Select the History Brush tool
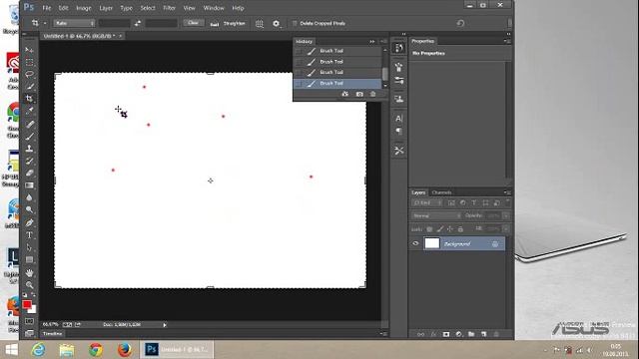The width and height of the screenshot is (639, 359). click(x=29, y=161)
